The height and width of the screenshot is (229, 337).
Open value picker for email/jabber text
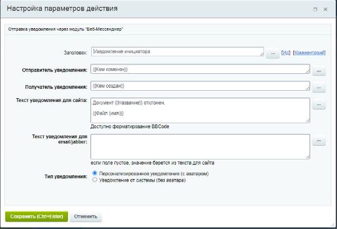(x=319, y=141)
